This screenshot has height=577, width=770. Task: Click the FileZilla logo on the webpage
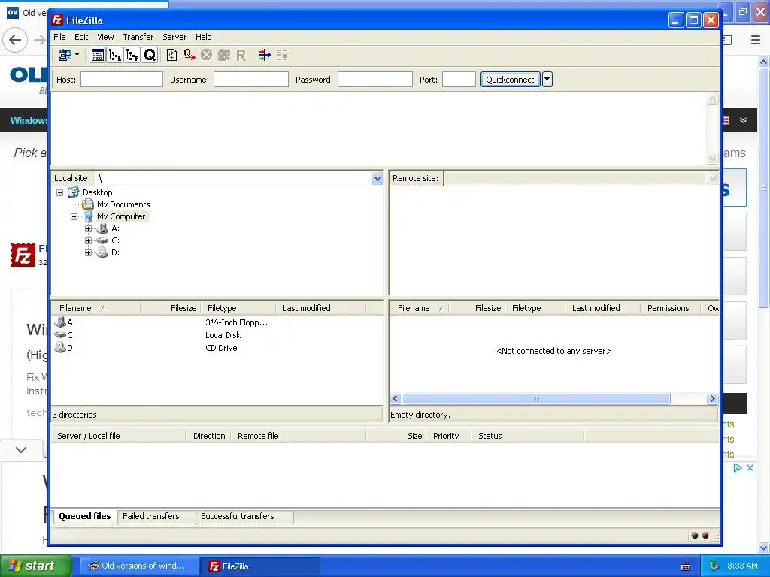point(23,255)
